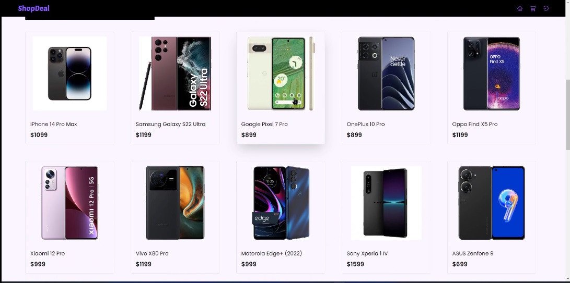
Task: Click the iPhone 14 Pro Max title
Action: tap(53, 124)
